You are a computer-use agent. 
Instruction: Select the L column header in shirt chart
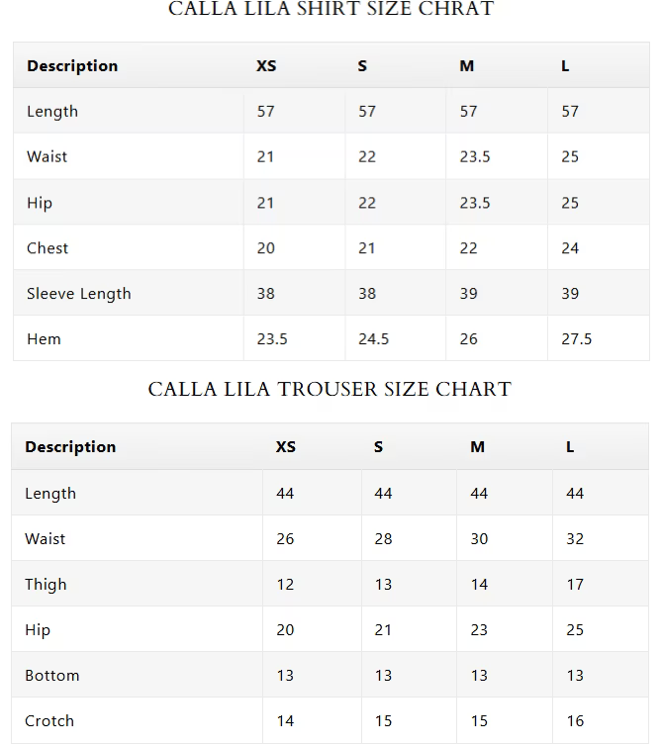[x=565, y=65]
